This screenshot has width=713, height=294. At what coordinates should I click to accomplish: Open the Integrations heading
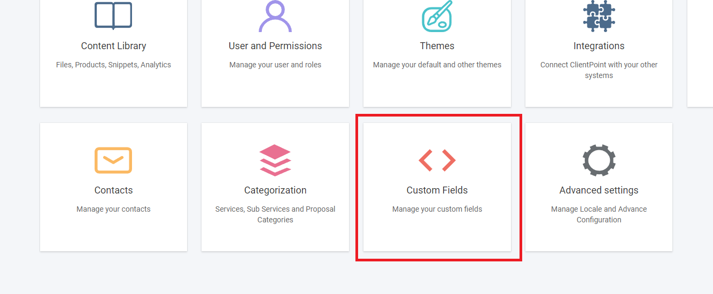click(x=599, y=46)
